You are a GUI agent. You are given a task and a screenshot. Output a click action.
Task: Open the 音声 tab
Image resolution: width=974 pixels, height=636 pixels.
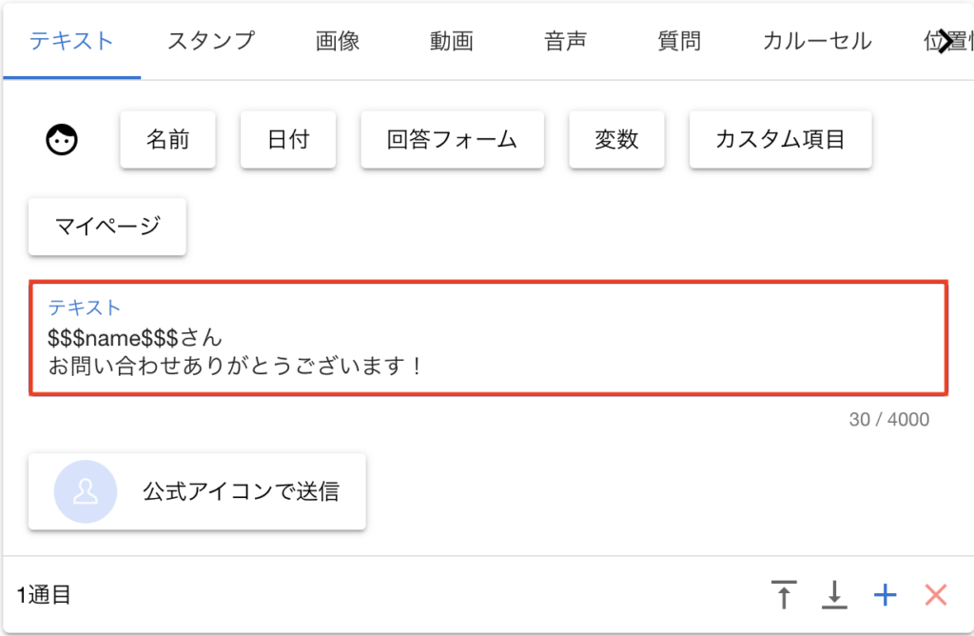[x=565, y=41]
